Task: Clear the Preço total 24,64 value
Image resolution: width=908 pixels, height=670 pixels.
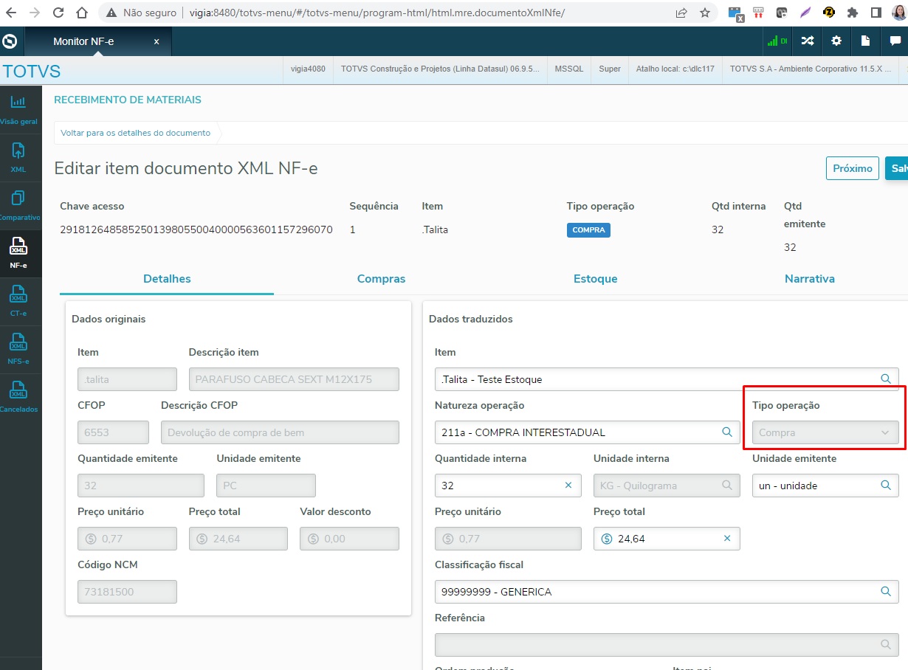Action: click(x=727, y=539)
